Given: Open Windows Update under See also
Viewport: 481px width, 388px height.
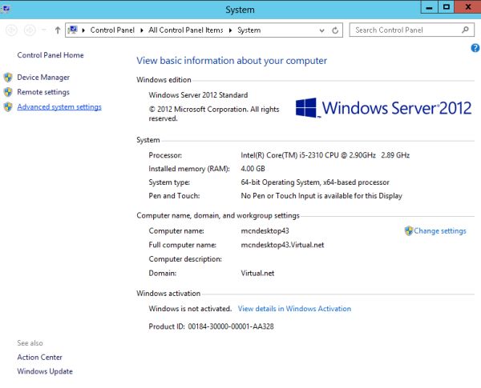Looking at the screenshot, I should coord(45,371).
